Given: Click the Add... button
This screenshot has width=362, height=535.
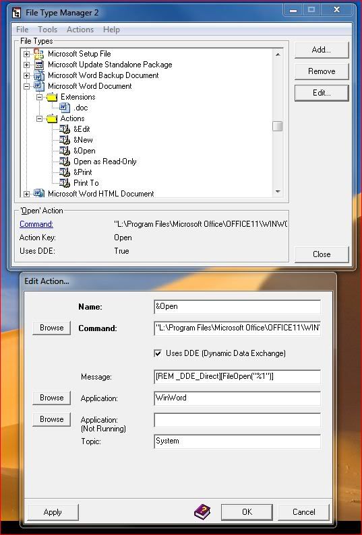Looking at the screenshot, I should (x=322, y=50).
